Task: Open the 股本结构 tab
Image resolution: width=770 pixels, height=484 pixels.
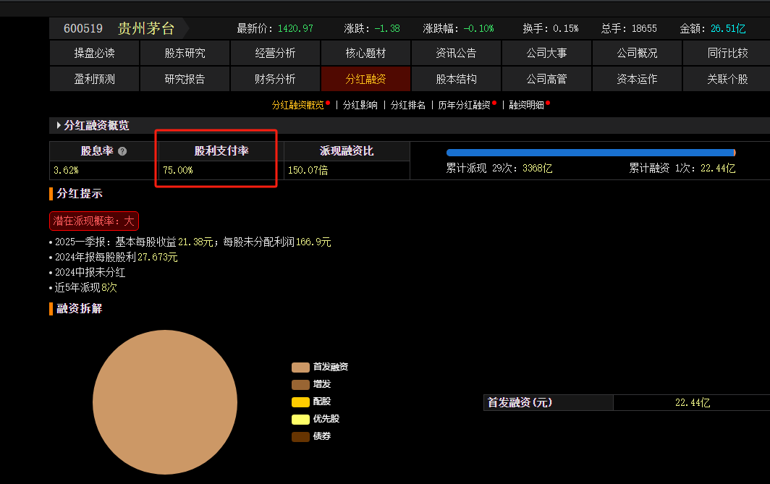Action: pyautogui.click(x=456, y=79)
